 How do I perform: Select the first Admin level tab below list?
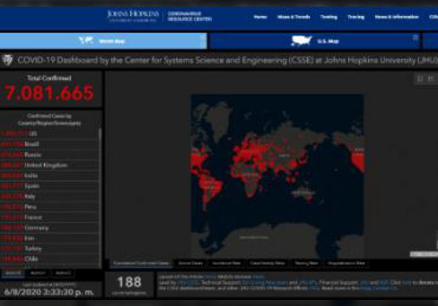click(12, 273)
